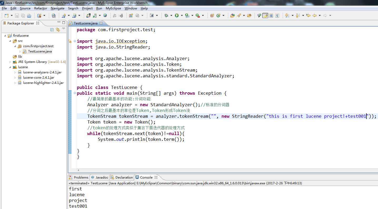Switch to the Problems tab
The width and height of the screenshot is (378, 209).
79,178
